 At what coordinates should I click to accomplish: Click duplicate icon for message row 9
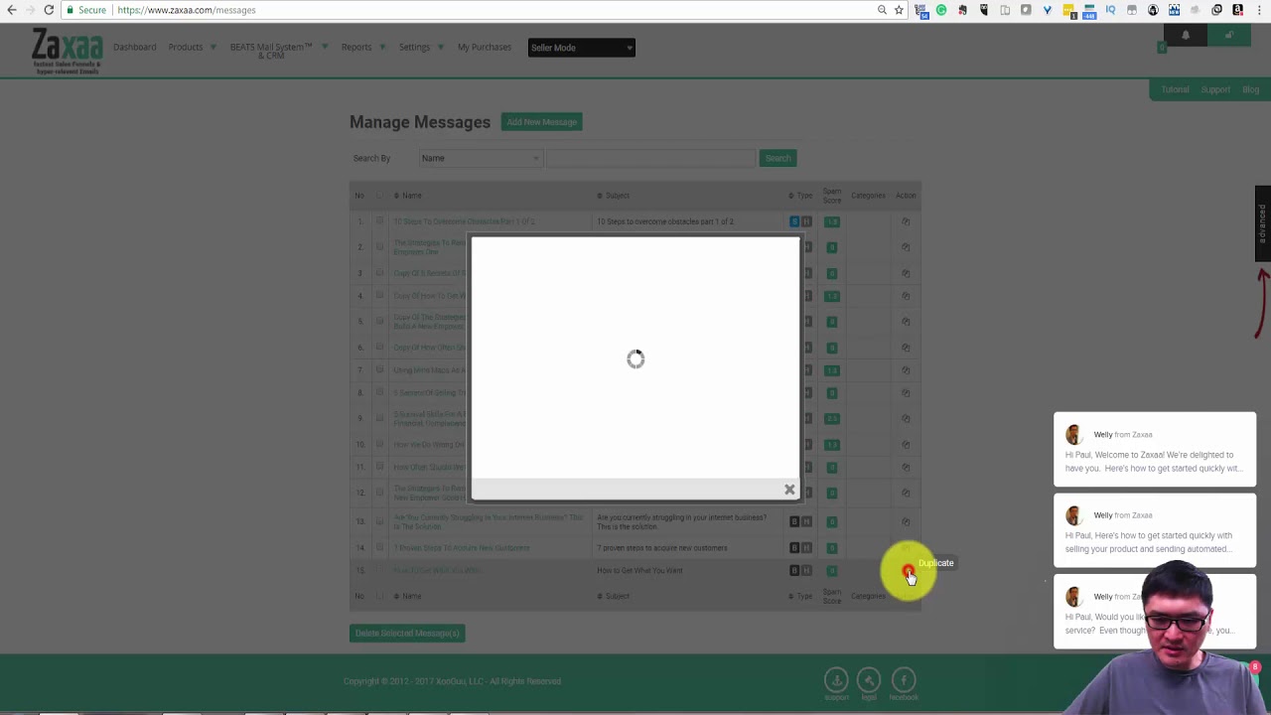[906, 418]
